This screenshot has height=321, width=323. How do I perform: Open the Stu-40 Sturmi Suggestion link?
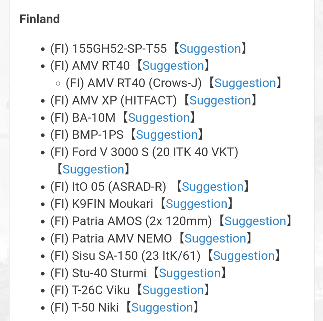point(190,273)
